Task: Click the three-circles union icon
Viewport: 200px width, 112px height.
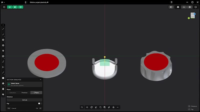Action: [113, 107]
